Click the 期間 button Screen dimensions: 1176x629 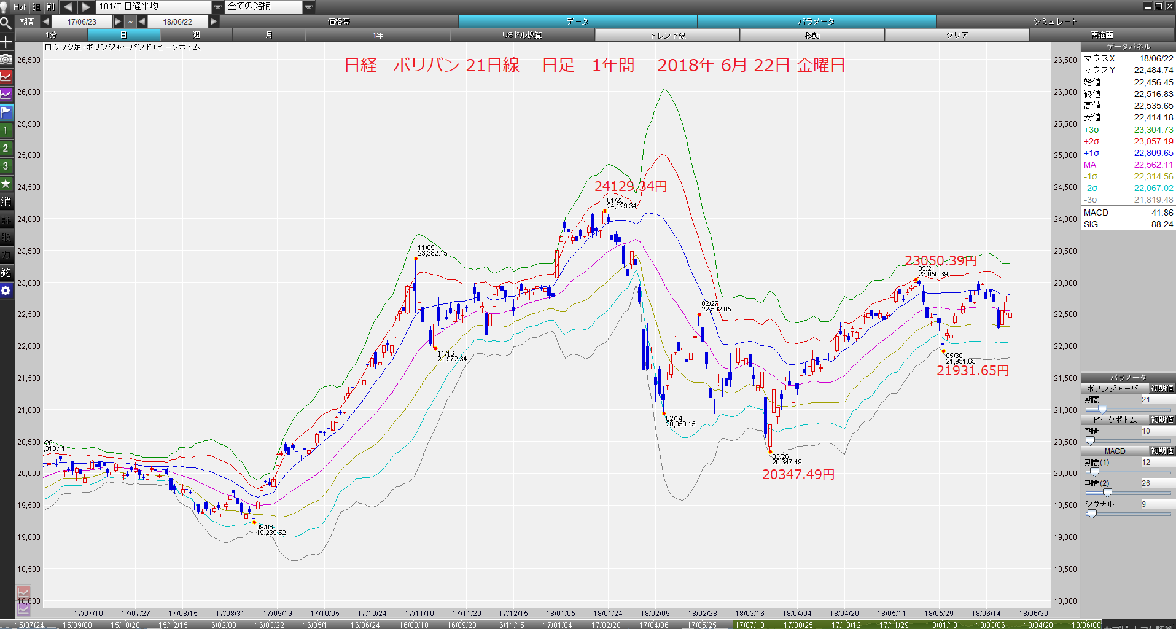[x=27, y=21]
